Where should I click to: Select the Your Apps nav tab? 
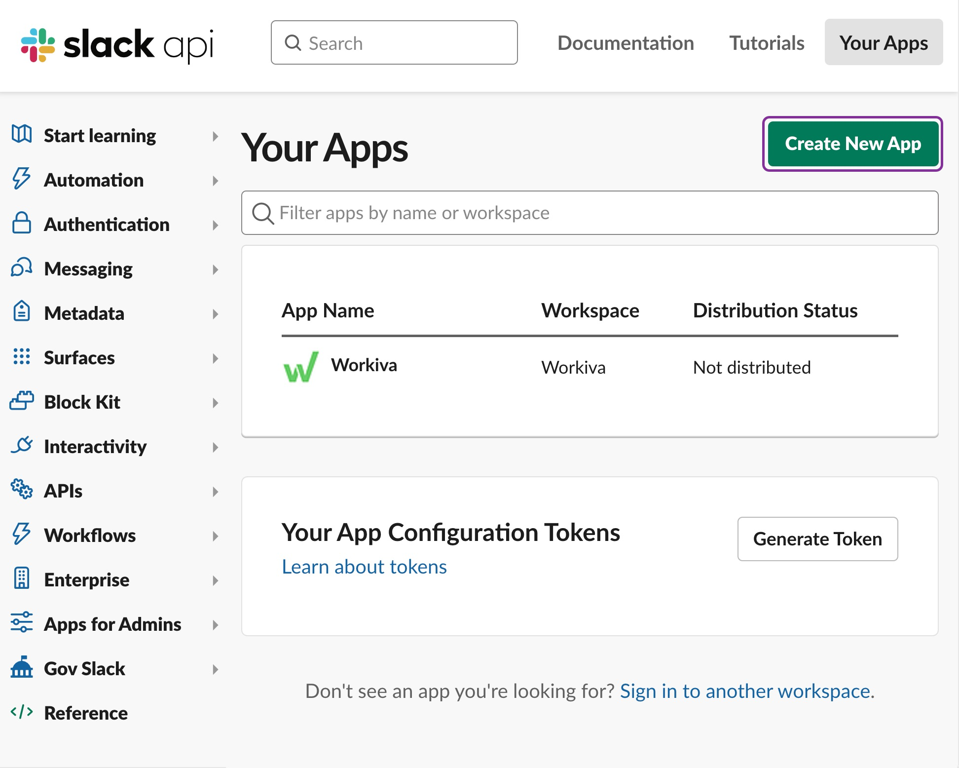coord(884,42)
